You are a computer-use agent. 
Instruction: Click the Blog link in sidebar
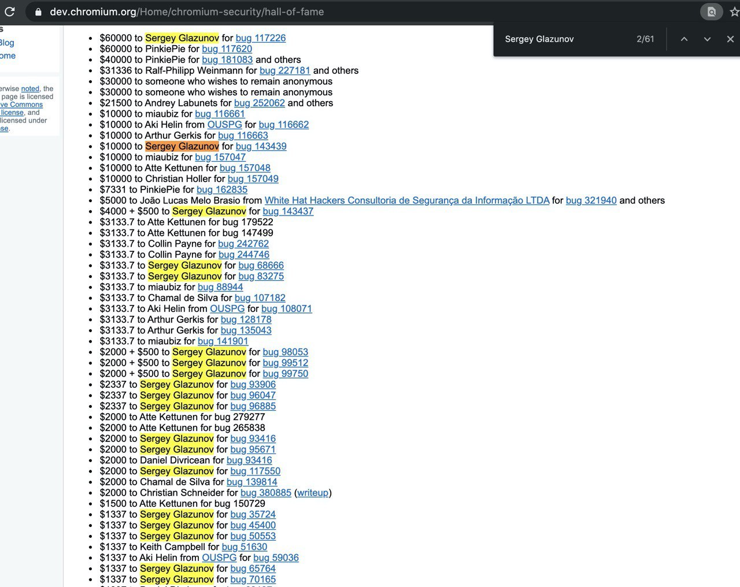click(7, 43)
